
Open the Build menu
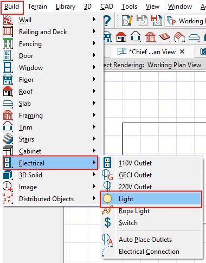tap(12, 7)
